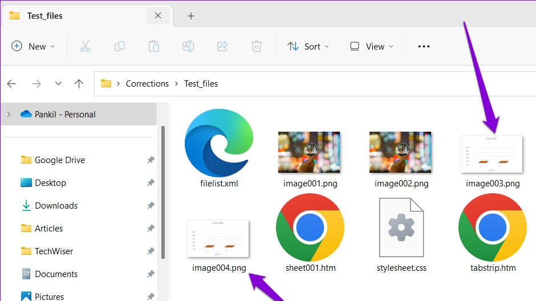Click the filelist.xml file name
The image size is (536, 301).
click(219, 184)
